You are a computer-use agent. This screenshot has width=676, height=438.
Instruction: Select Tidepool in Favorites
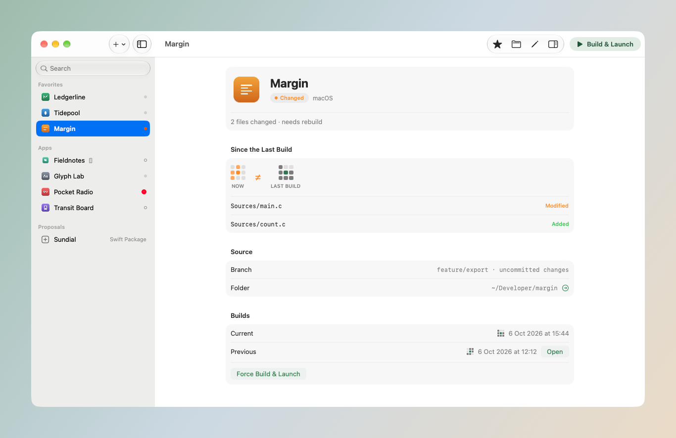tap(93, 113)
